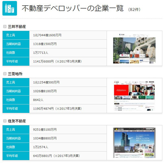Select 三井不動産 売上高 header cell

click(16, 35)
